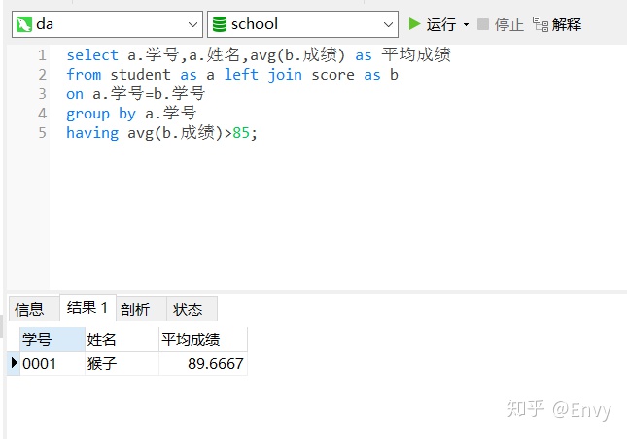Click the number 85 in the having clause
This screenshot has width=627, height=439.
(x=241, y=133)
